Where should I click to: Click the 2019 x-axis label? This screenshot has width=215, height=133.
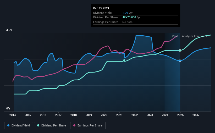pos(89,115)
